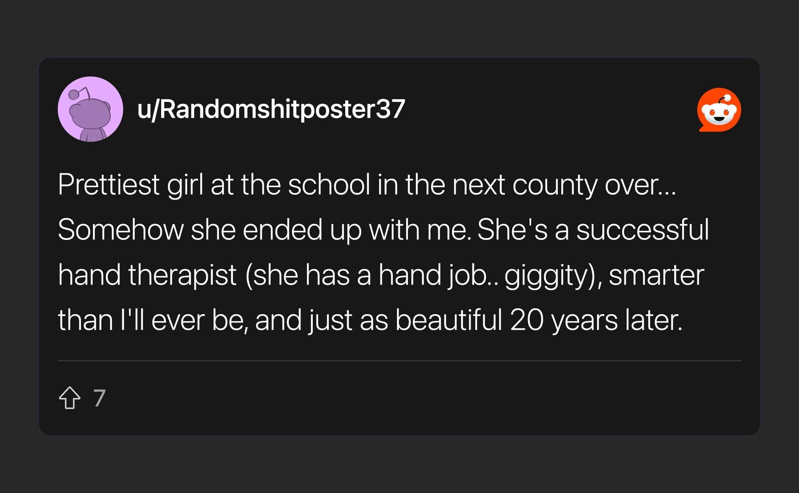The image size is (799, 493).
Task: Click the word "smarter" in the comment
Action: click(x=656, y=275)
